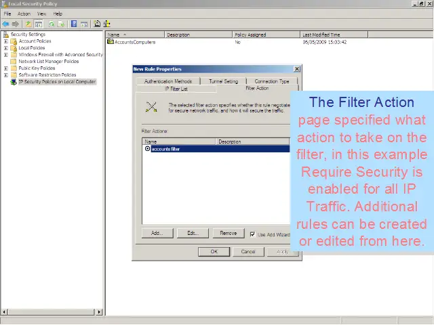Click the Show/Hide Console Tree icon
This screenshot has height=325, width=434.
click(x=39, y=24)
